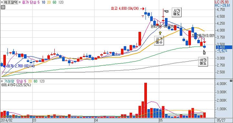Click the LC:25.93 indicator
This screenshot has height=123, width=233.
click(x=222, y=2)
